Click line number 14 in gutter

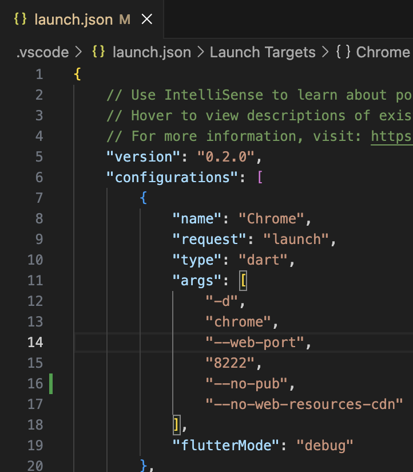(35, 343)
